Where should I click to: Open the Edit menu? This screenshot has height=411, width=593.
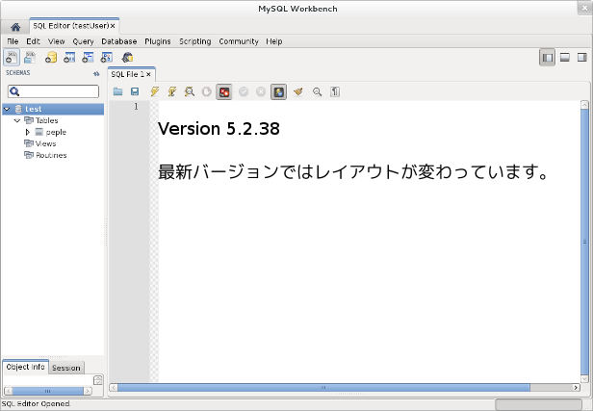33,41
